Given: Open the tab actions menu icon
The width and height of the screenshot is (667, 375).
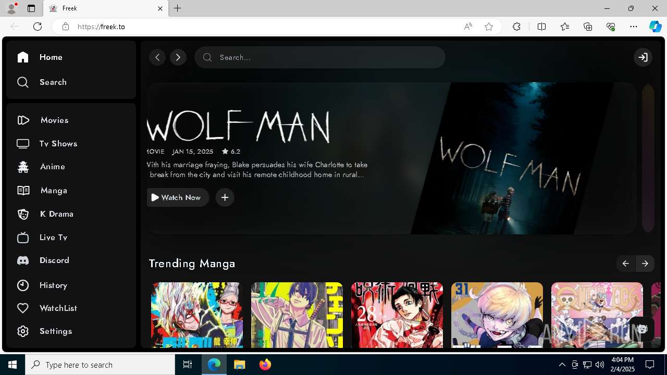Looking at the screenshot, I should [x=31, y=8].
